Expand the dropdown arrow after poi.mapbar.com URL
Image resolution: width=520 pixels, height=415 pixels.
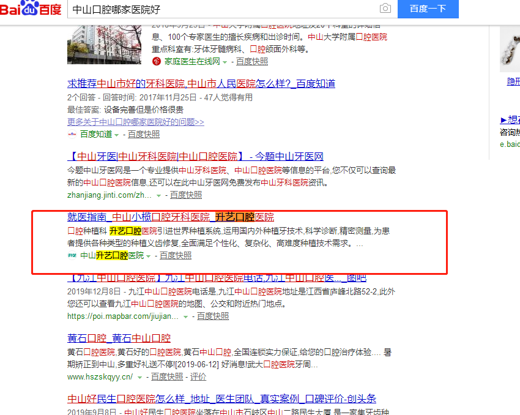coord(186,317)
